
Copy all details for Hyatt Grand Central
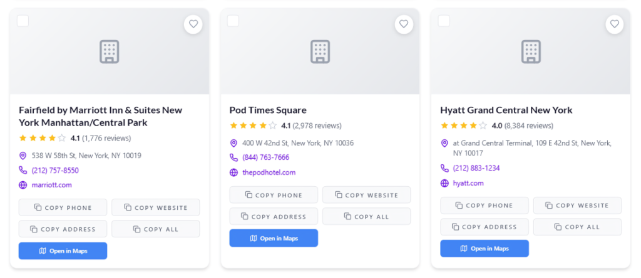pyautogui.click(x=577, y=227)
